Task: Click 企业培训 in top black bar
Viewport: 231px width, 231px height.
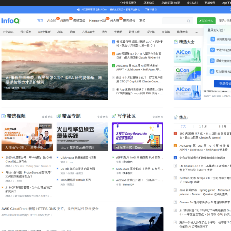Action: click(192, 3)
